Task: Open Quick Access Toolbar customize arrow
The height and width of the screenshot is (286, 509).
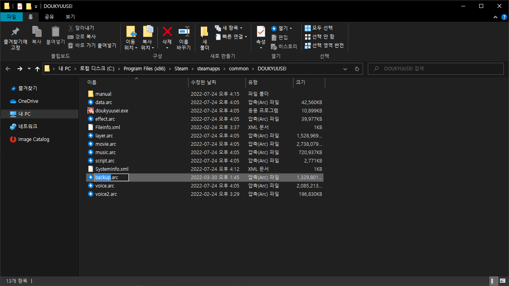Action: tap(36, 6)
